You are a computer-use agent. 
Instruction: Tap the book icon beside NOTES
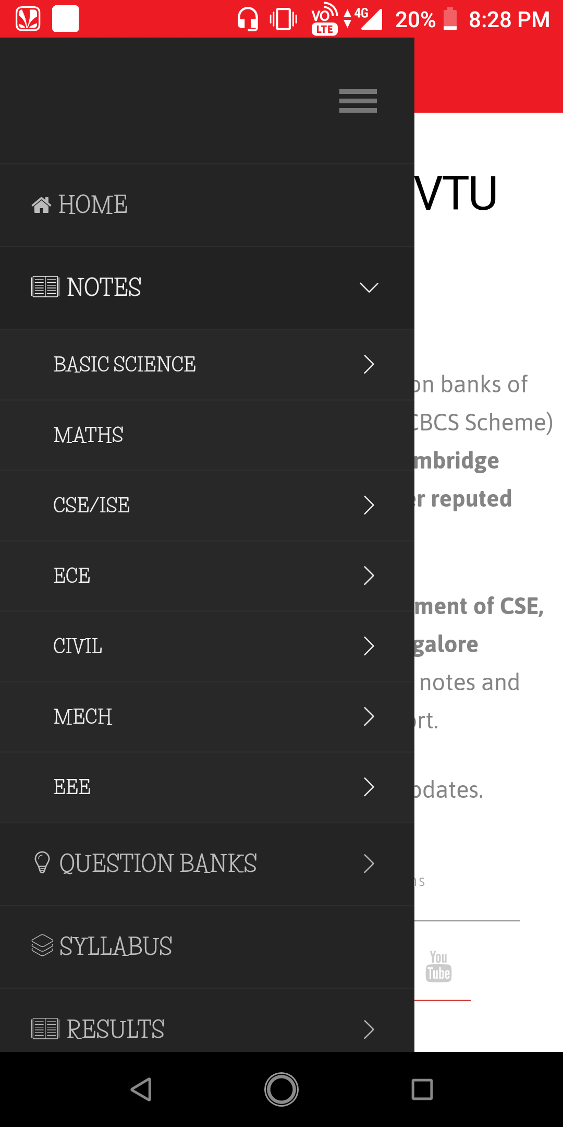pyautogui.click(x=45, y=287)
